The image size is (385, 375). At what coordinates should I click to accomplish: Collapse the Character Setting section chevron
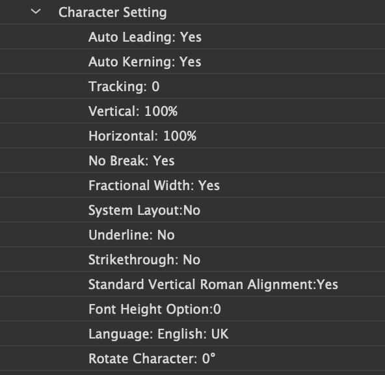pos(36,12)
